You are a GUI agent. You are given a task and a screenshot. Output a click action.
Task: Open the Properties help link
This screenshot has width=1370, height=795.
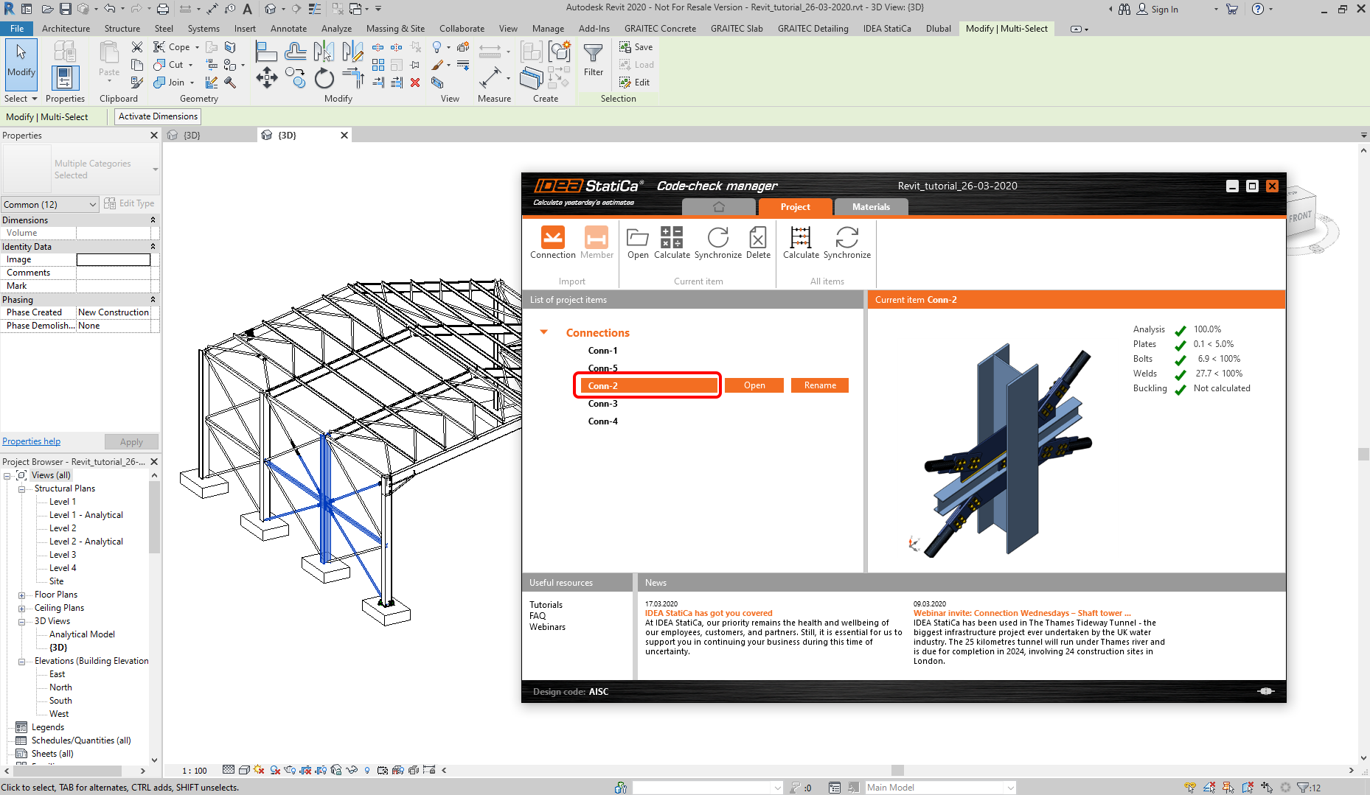pyautogui.click(x=32, y=441)
